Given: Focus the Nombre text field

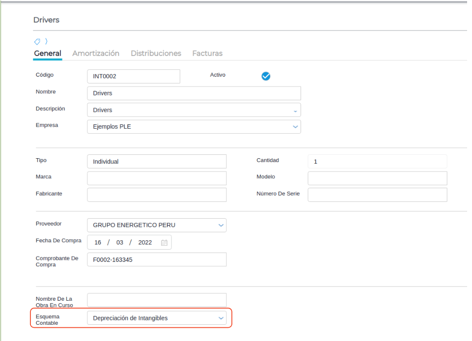Looking at the screenshot, I should [x=194, y=93].
